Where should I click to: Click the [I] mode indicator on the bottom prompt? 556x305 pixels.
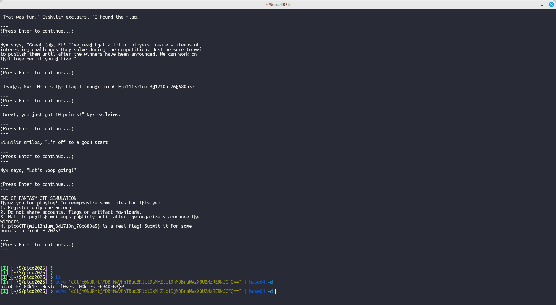tap(4, 291)
